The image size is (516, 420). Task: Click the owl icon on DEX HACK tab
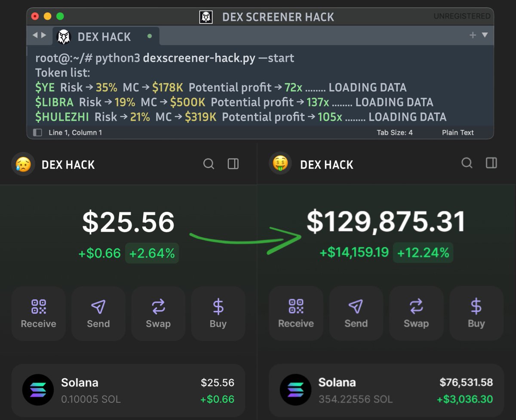(x=64, y=37)
